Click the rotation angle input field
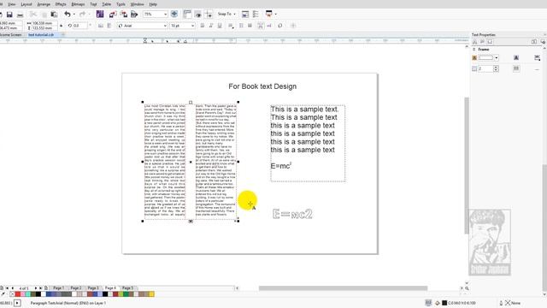Viewport: 547px width, 308px height. point(79,26)
